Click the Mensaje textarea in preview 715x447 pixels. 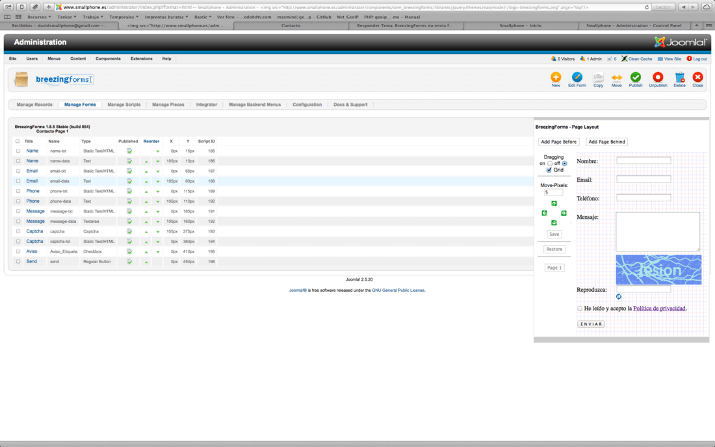tap(658, 231)
